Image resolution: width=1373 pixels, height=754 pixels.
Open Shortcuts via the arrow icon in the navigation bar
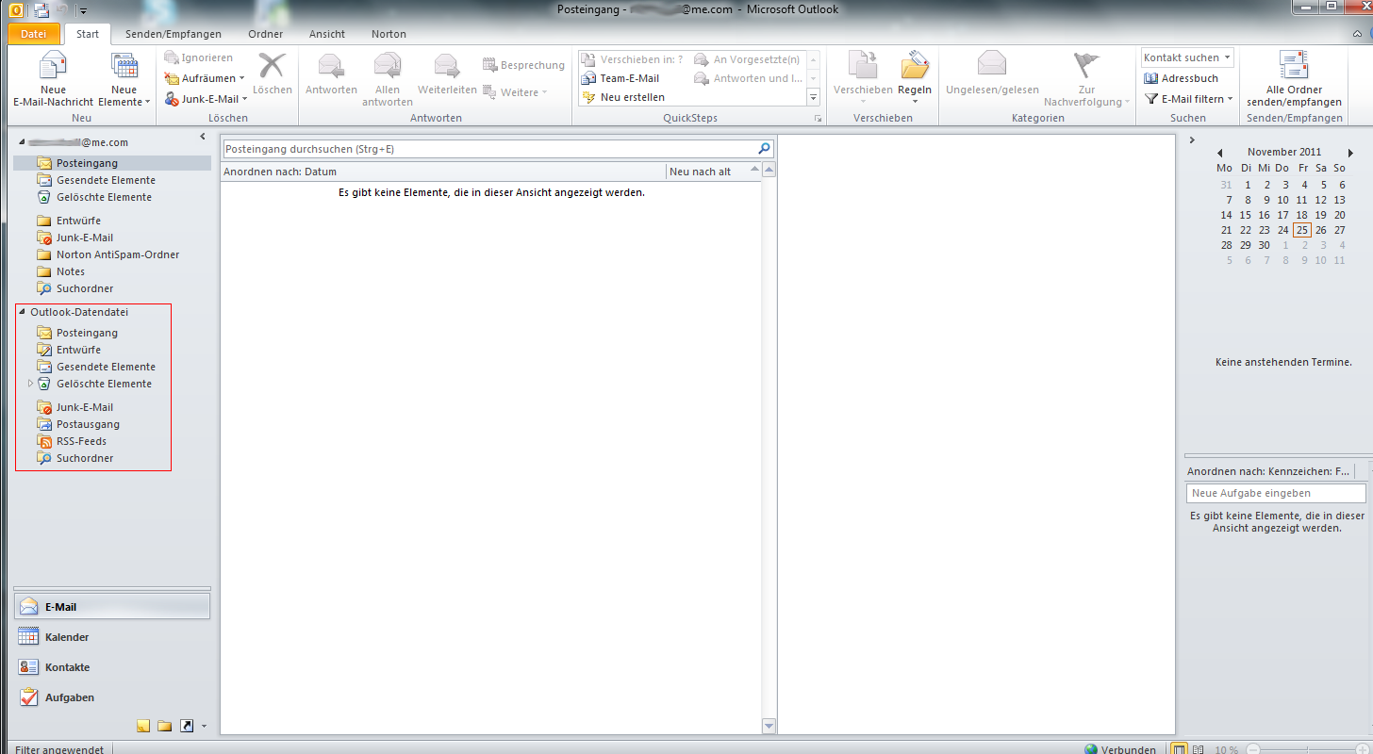[x=186, y=726]
